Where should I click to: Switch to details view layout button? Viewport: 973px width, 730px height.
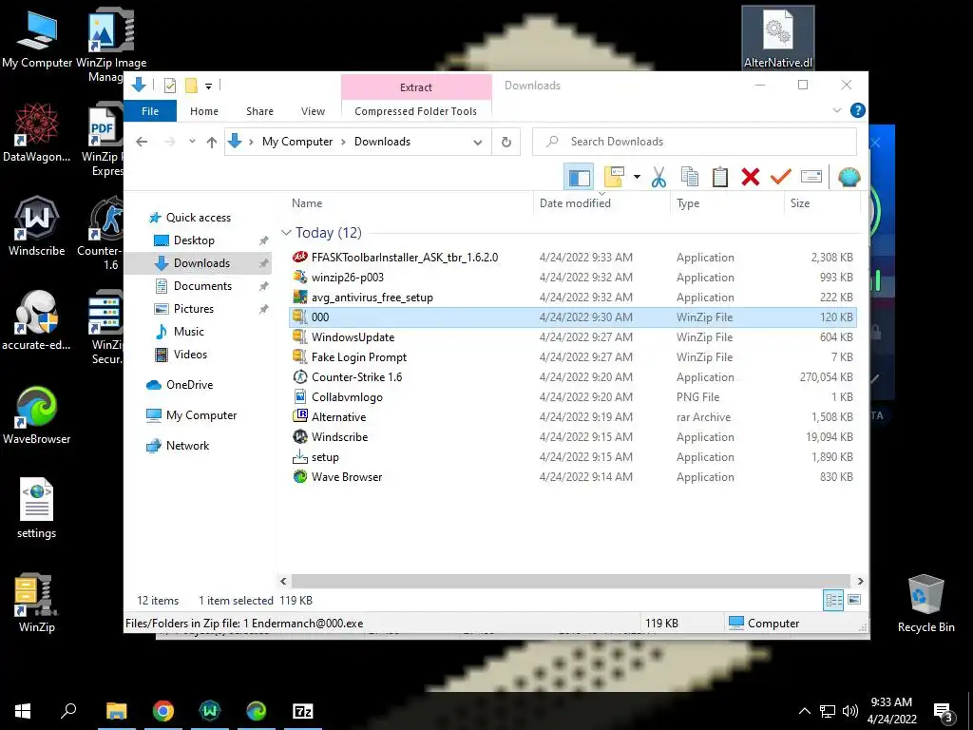pyautogui.click(x=833, y=600)
